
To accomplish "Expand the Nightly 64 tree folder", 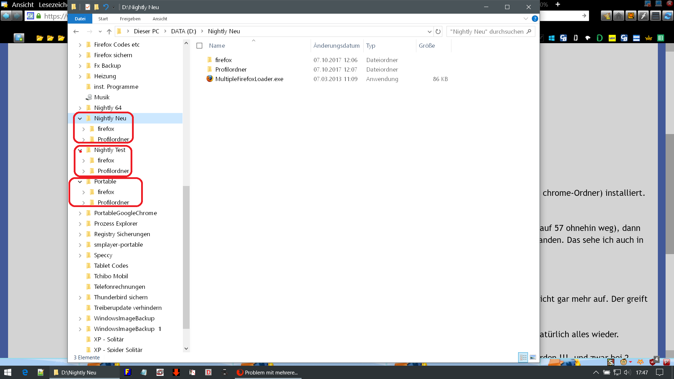I will pos(80,108).
